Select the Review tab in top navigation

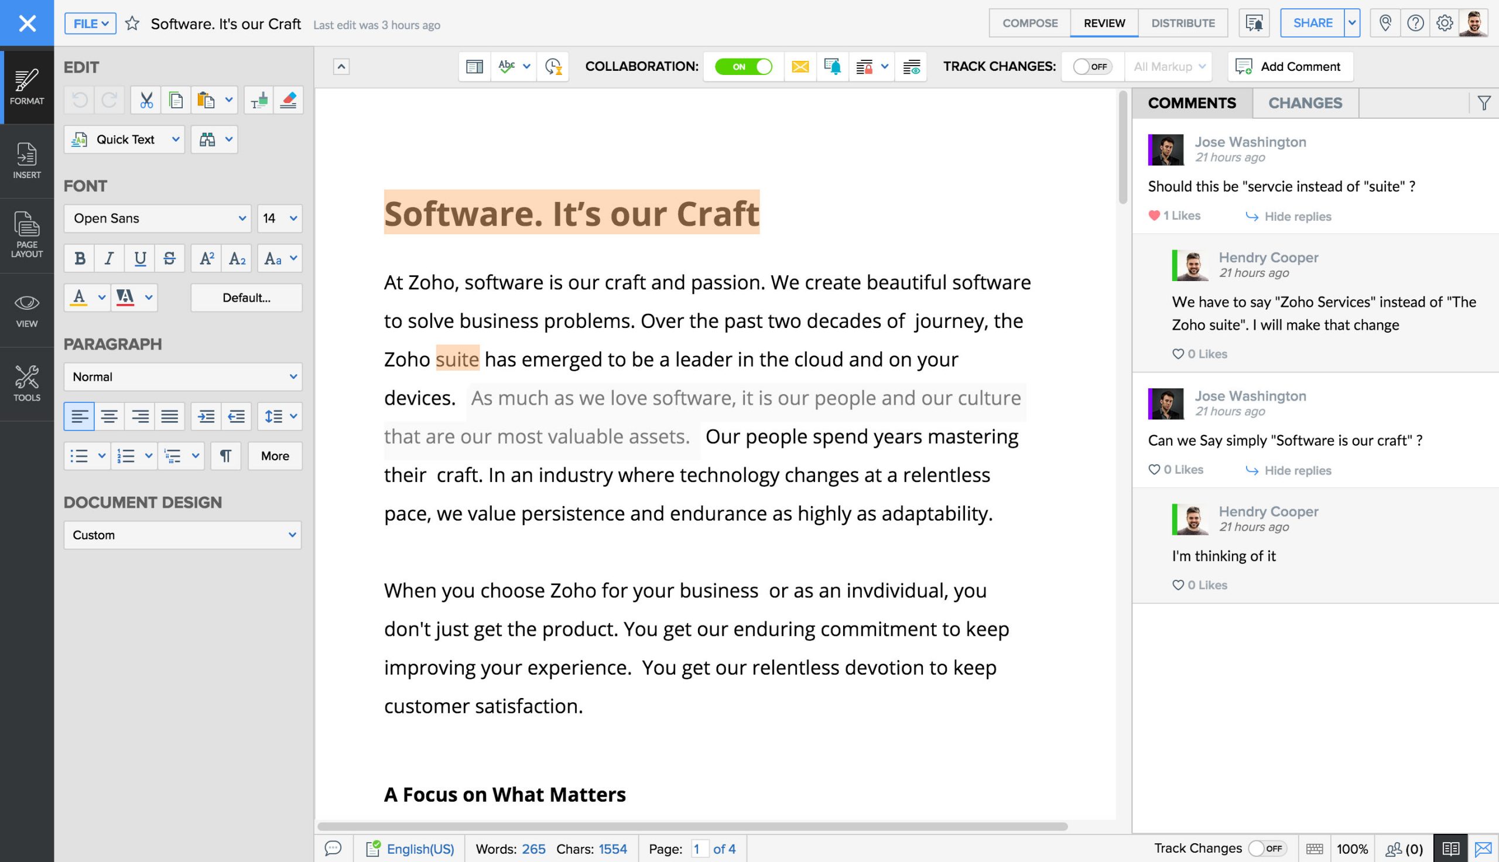pyautogui.click(x=1103, y=23)
